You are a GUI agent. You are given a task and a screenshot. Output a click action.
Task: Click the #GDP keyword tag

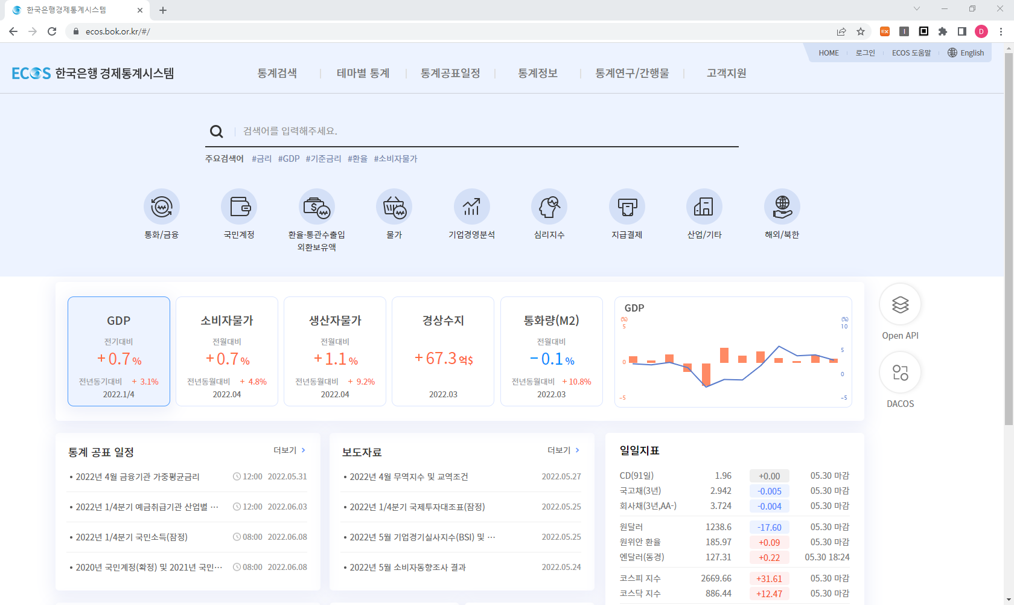pos(289,159)
